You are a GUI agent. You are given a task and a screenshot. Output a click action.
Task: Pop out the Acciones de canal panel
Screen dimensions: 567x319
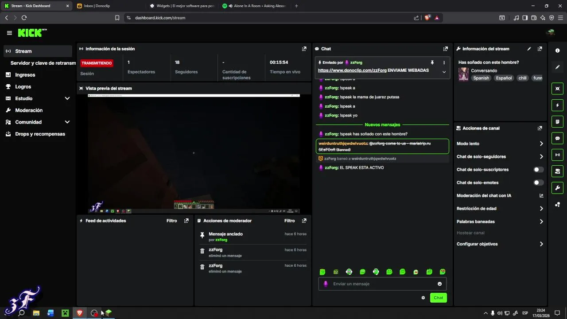tap(540, 128)
